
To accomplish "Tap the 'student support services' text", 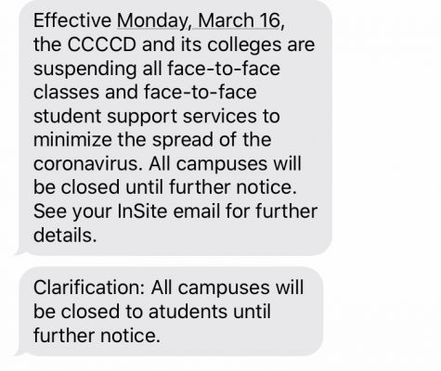I will coord(145,116).
